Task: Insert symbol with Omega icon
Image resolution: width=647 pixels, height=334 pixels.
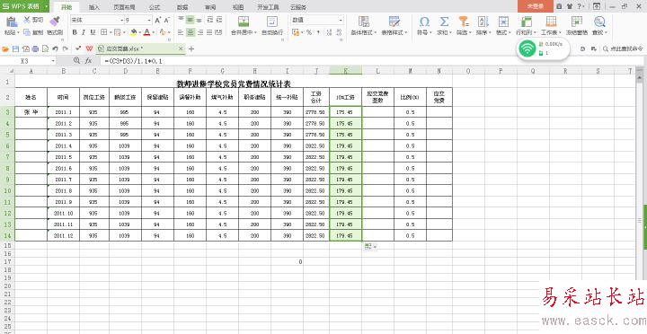Action: [x=424, y=22]
